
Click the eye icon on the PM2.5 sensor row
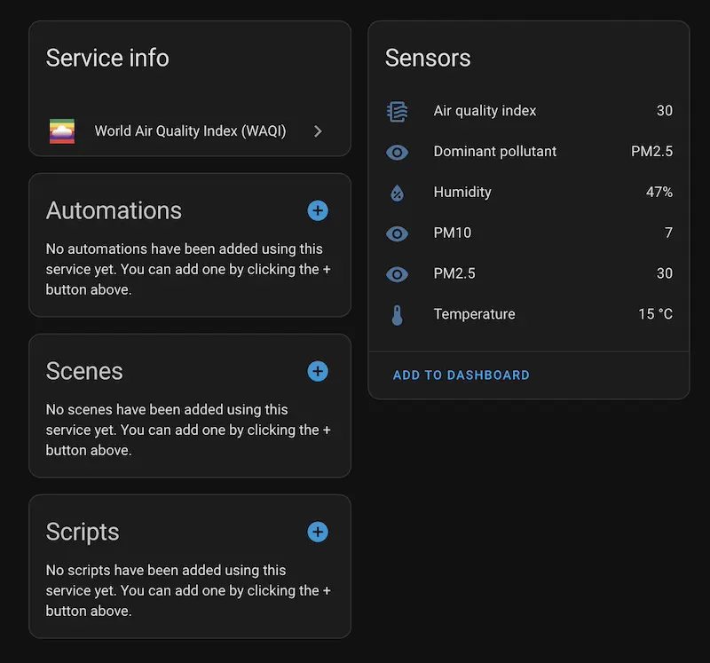(397, 274)
